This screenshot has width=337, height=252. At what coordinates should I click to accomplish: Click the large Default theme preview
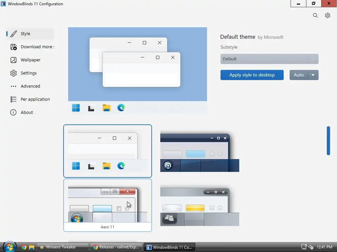tap(138, 71)
